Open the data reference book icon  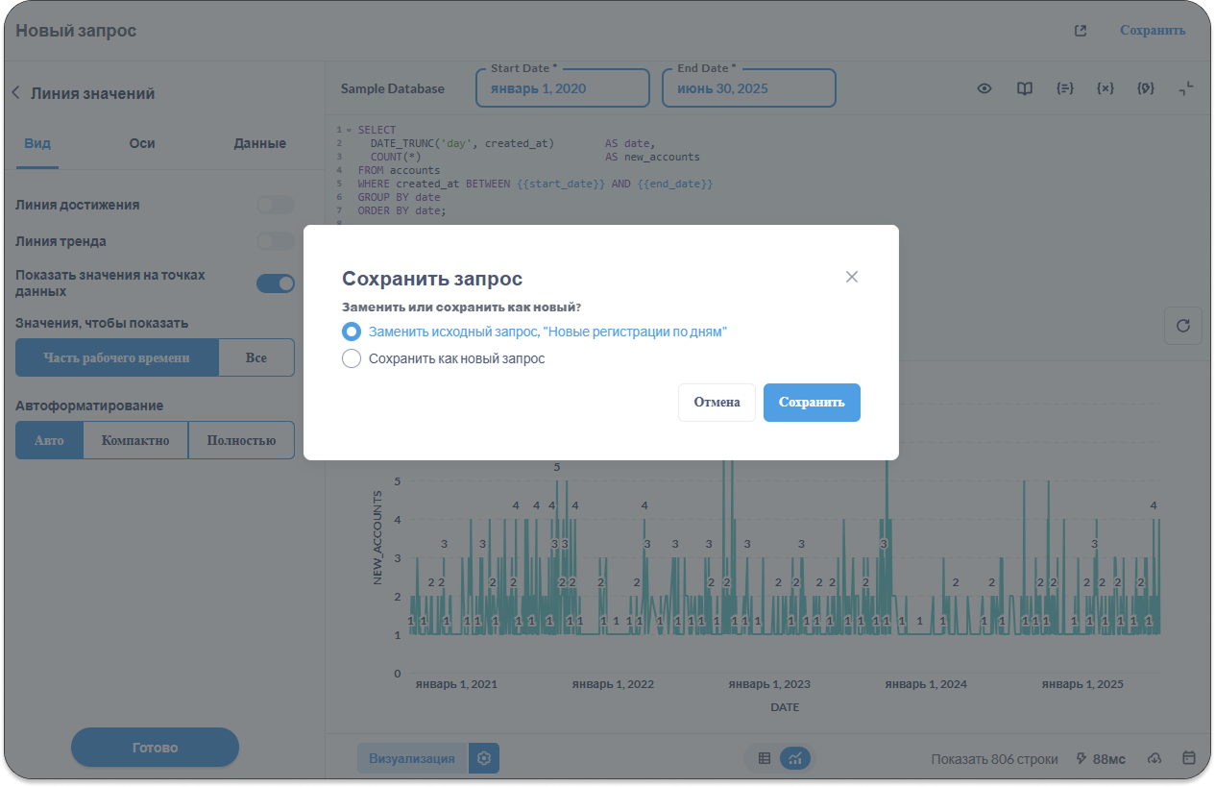(1025, 88)
